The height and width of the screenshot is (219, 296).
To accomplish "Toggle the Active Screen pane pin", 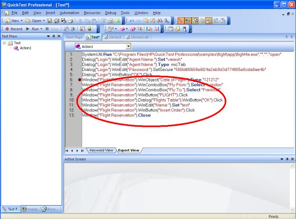I will (287, 159).
